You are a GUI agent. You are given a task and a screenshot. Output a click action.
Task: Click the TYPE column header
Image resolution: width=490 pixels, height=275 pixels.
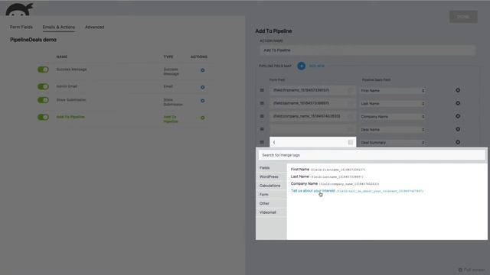click(x=168, y=57)
